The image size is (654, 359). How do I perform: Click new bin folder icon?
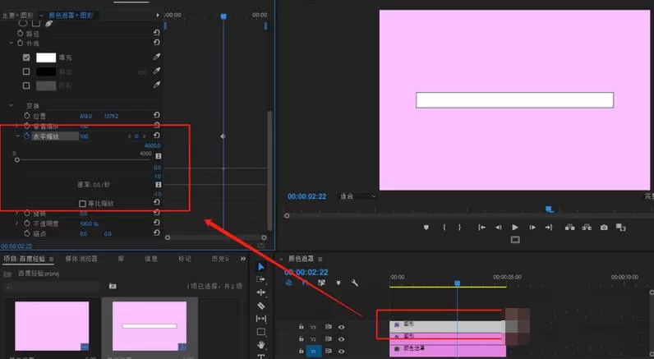113,286
